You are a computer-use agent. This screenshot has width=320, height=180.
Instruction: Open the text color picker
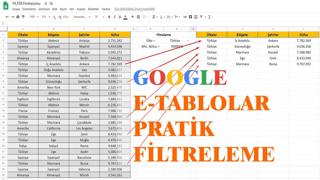pyautogui.click(x=125, y=17)
